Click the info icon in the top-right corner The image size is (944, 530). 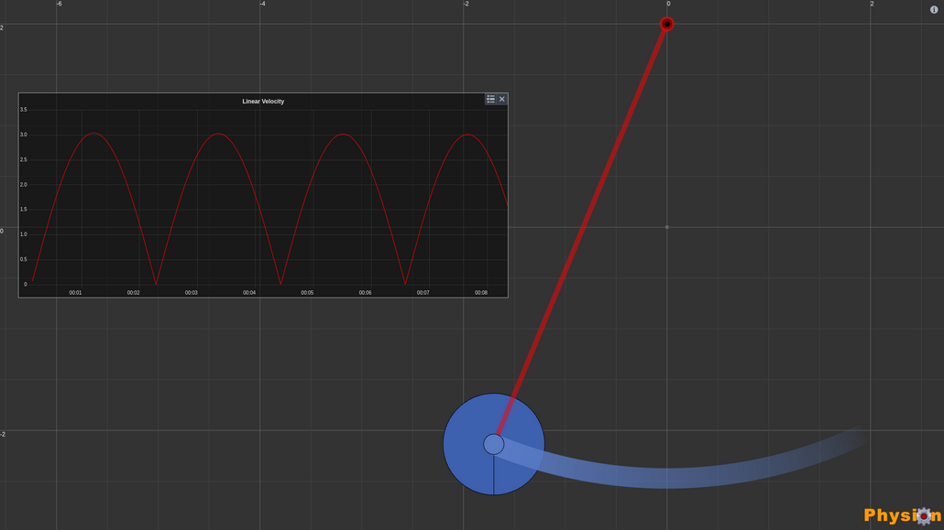933,7
